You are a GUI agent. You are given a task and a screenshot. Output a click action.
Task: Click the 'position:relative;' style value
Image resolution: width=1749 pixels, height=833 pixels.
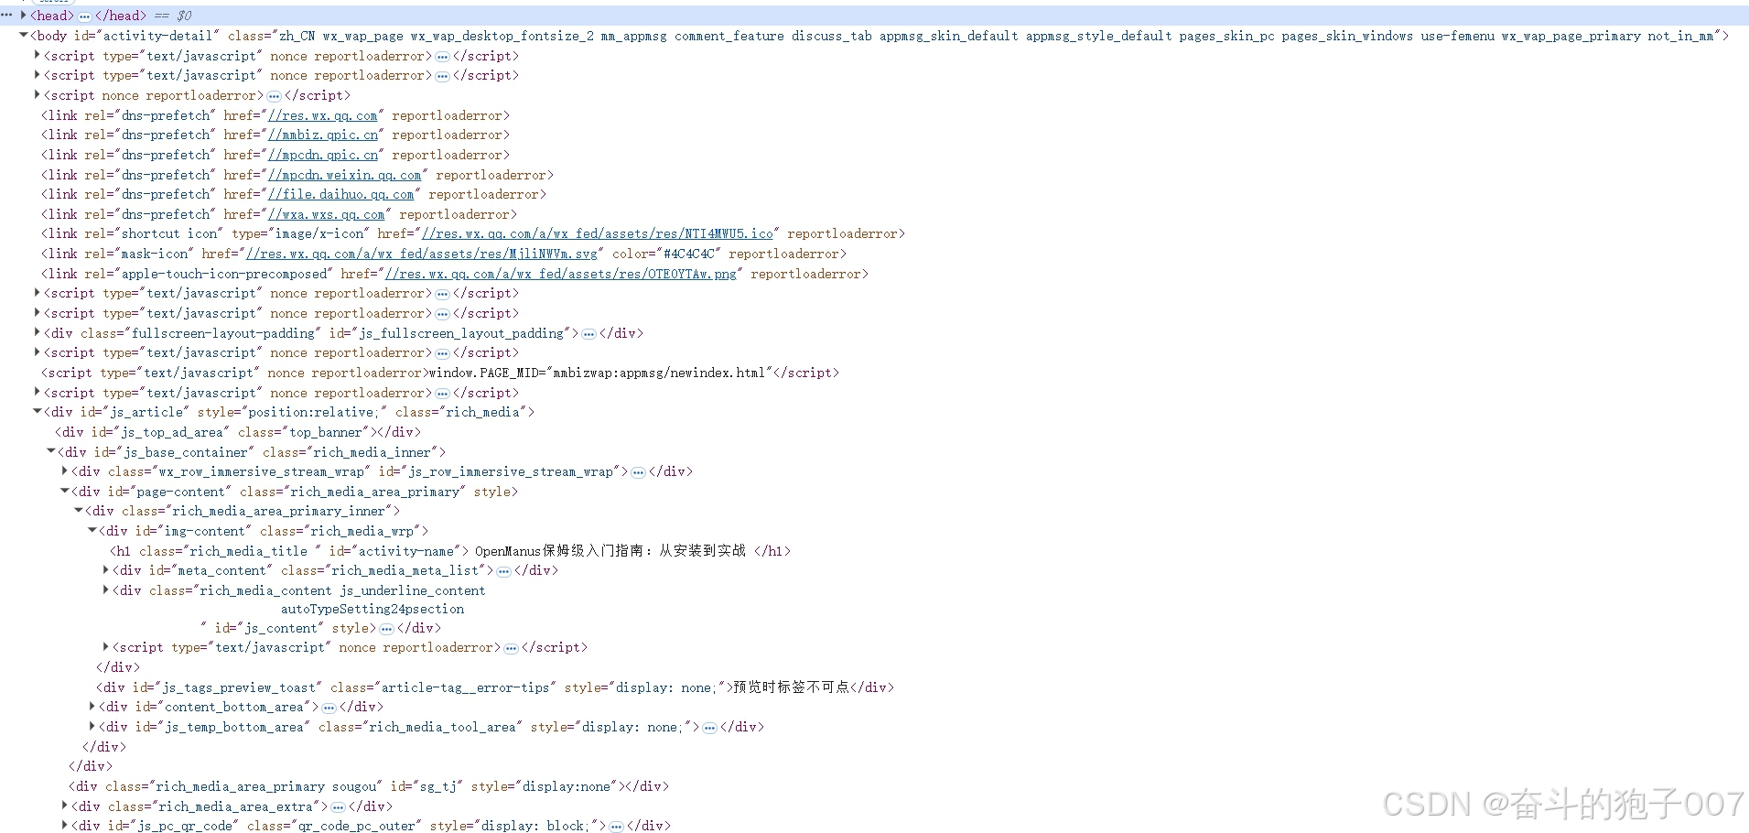[x=313, y=412]
